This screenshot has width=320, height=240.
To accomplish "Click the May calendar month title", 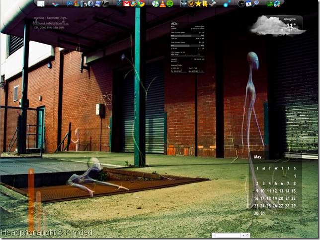I will [258, 157].
